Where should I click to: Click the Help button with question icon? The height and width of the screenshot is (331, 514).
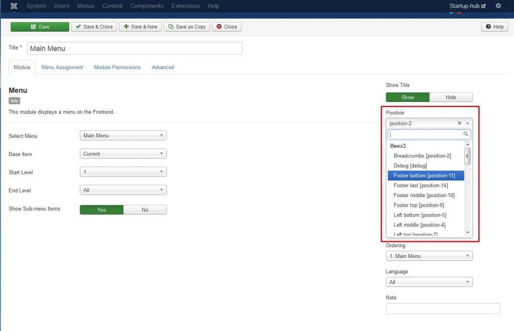click(x=494, y=27)
